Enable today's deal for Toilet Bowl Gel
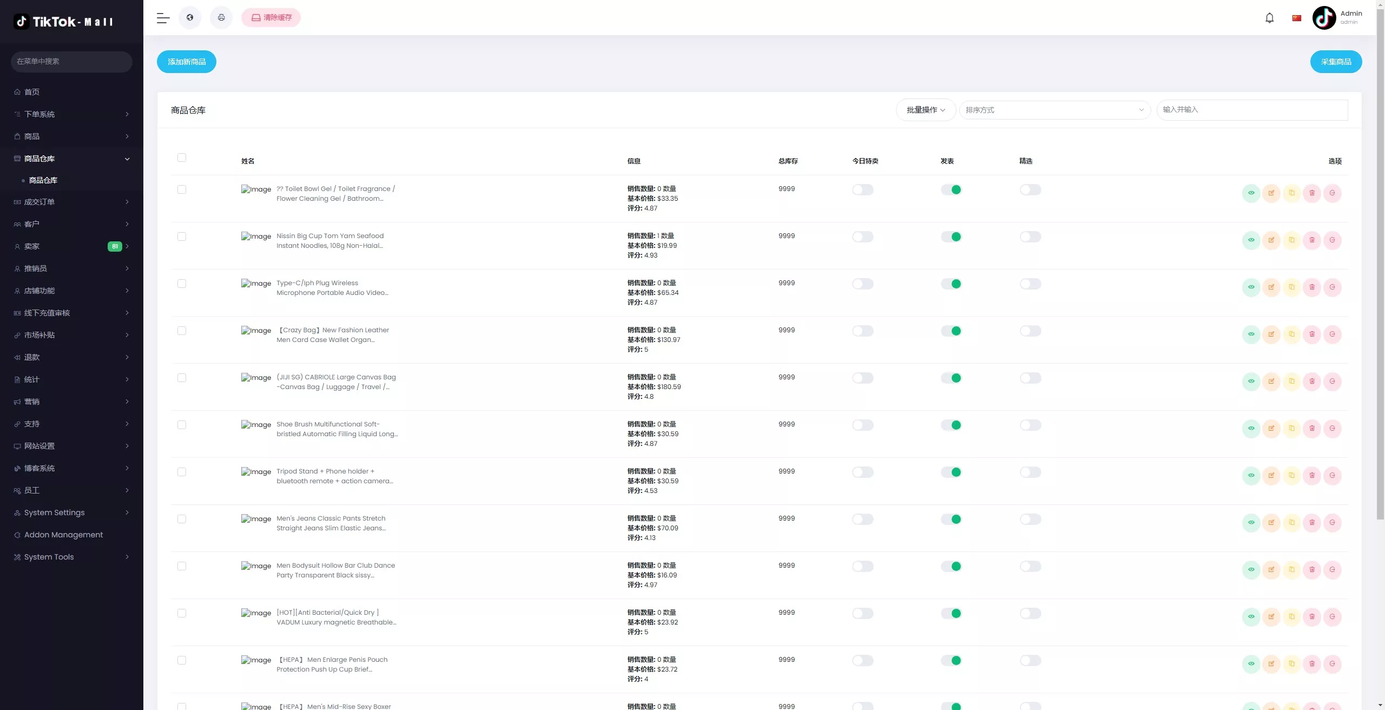This screenshot has height=710, width=1385. [x=862, y=190]
